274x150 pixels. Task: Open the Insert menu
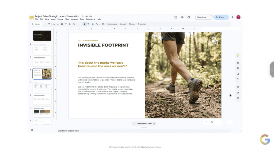[x=53, y=19]
